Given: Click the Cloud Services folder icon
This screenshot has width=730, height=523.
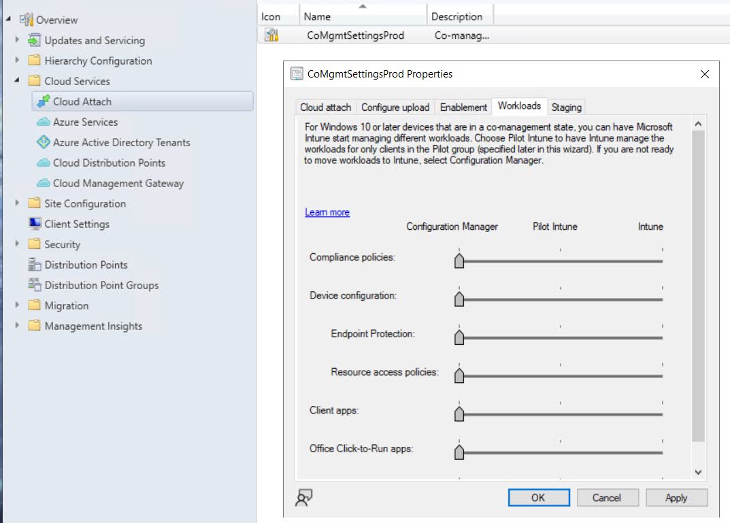Looking at the screenshot, I should [x=35, y=81].
